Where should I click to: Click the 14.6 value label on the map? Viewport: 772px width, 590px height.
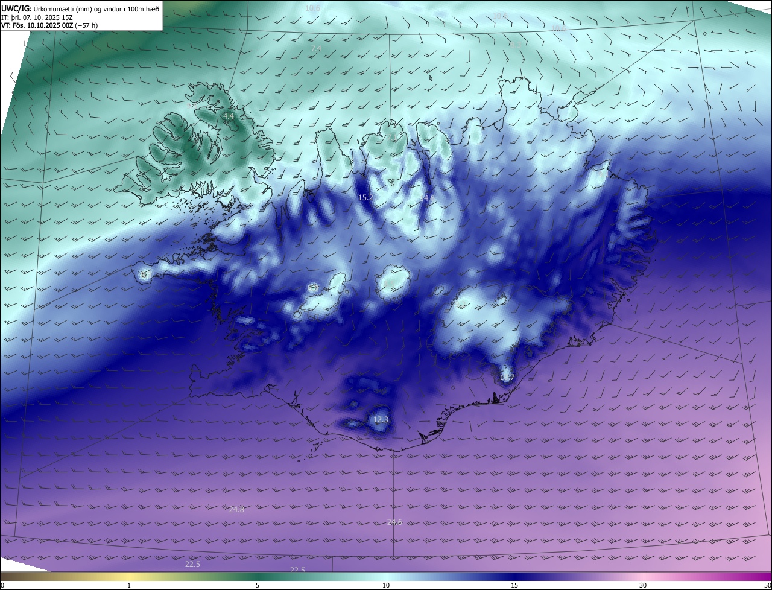[427, 198]
